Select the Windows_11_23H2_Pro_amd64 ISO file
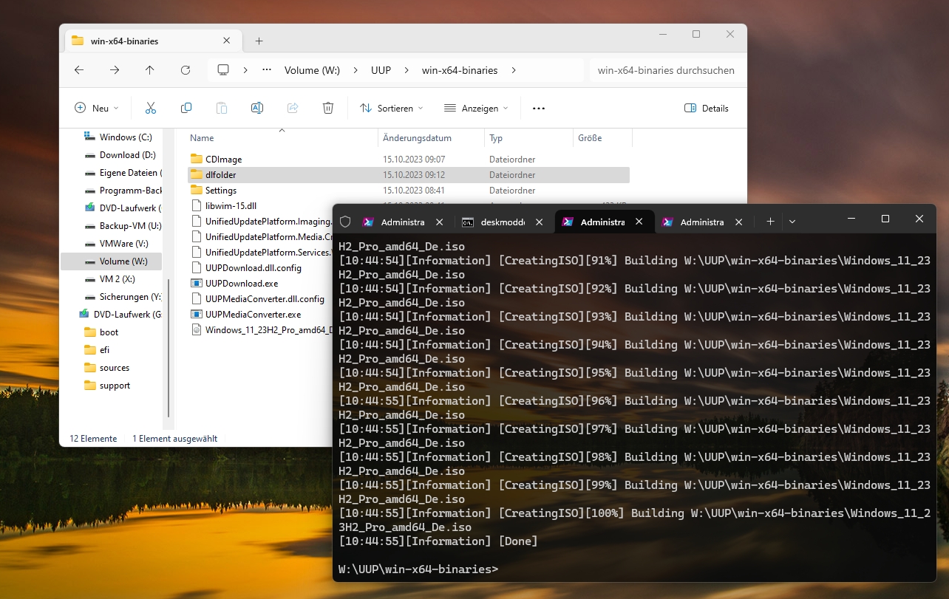 (x=260, y=329)
